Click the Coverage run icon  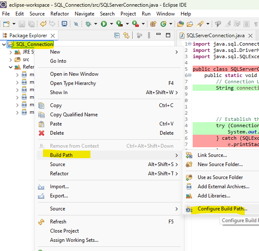click(x=119, y=24)
